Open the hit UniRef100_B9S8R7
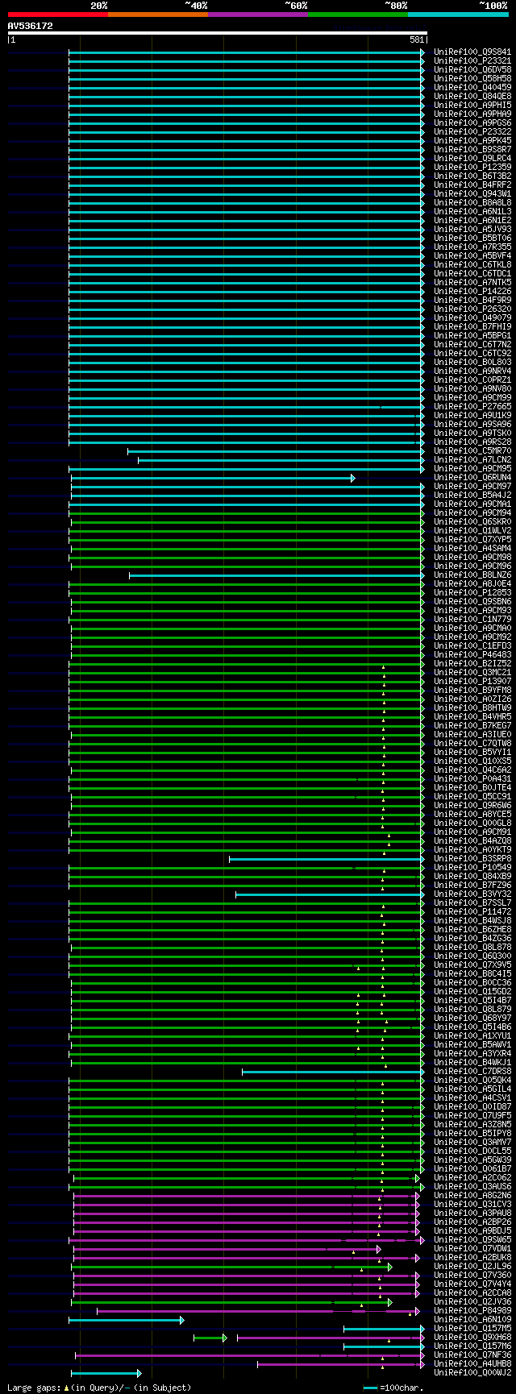The image size is (516, 1394). coord(472,149)
